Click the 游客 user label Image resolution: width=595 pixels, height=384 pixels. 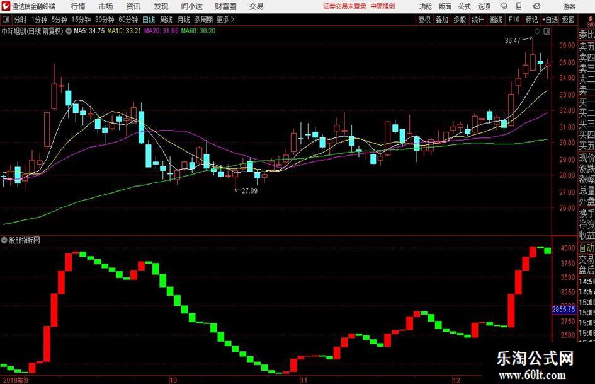(569, 6)
